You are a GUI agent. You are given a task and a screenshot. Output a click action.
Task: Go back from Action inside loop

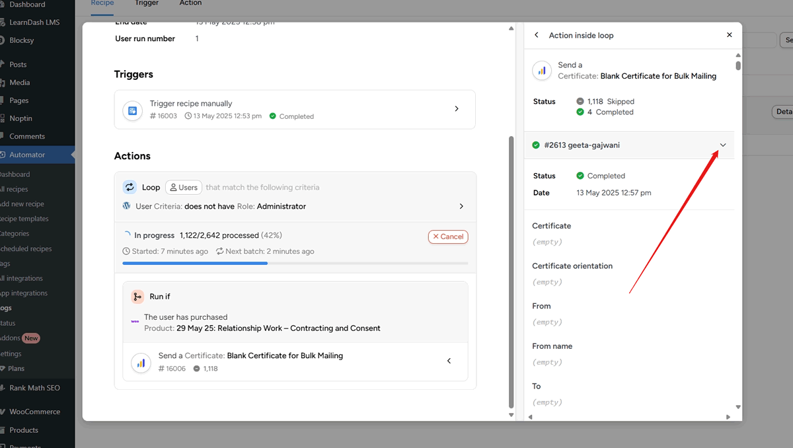click(x=536, y=35)
